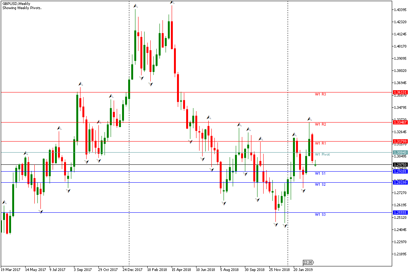Click the 24 Dec 2017 date label
Screen dimensions: 412x274
(x=132, y=269)
